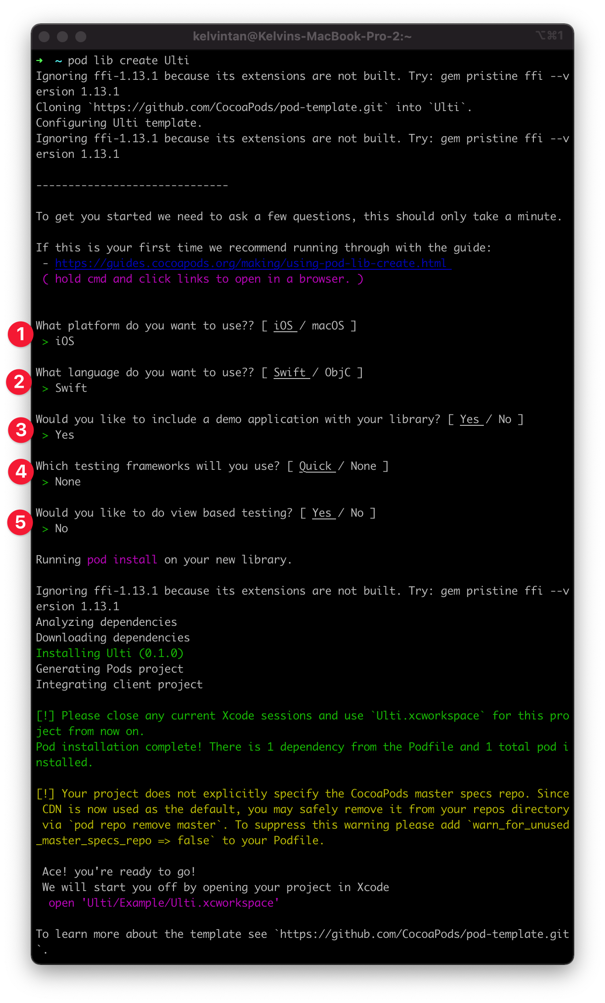605x1003 pixels.
Task: Click the pod-template.git cloning URL line
Action: coord(254,107)
